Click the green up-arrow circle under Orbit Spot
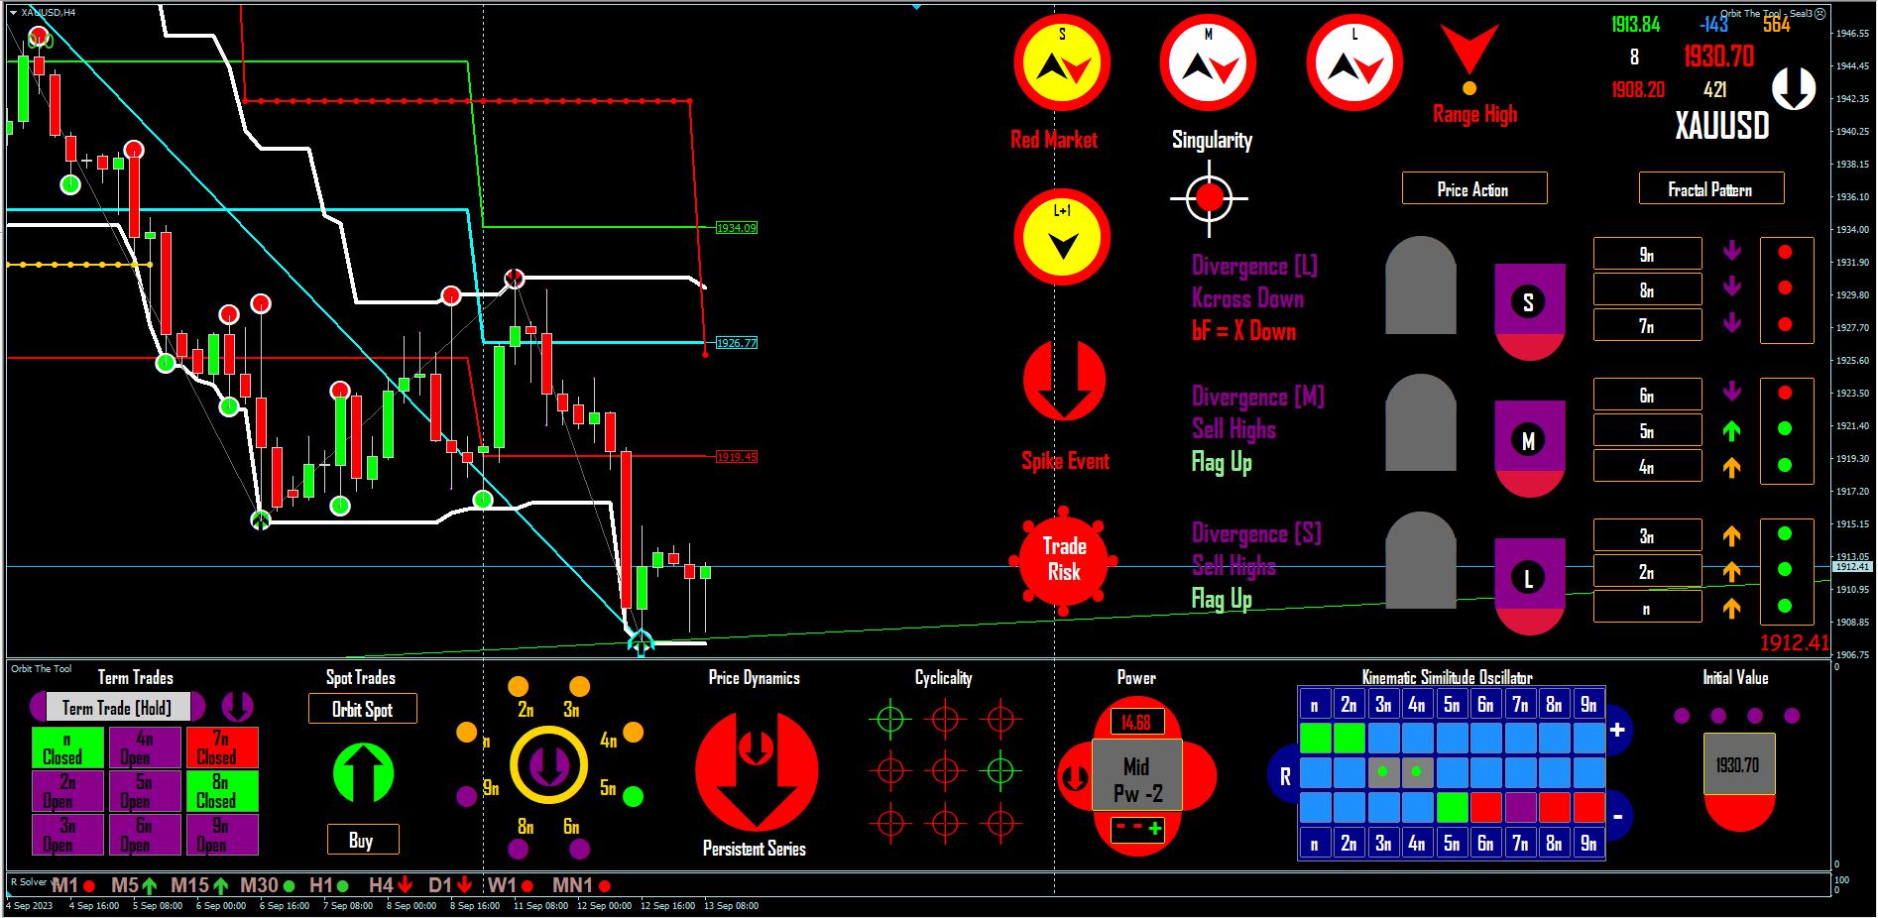The image size is (1878, 918). [x=363, y=773]
